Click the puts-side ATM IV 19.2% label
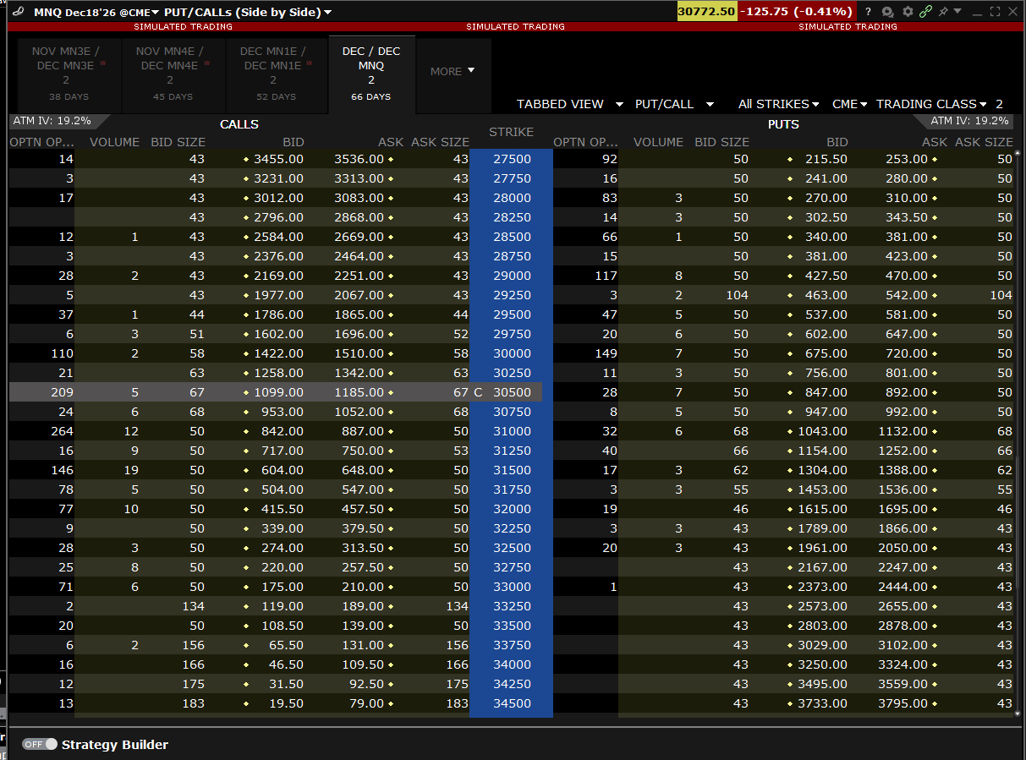 pyautogui.click(x=969, y=121)
